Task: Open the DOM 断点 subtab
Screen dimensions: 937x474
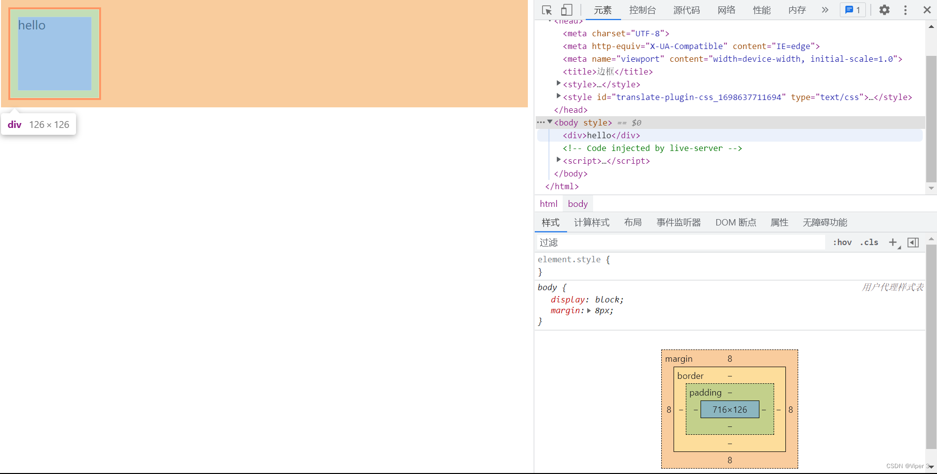Action: (736, 223)
